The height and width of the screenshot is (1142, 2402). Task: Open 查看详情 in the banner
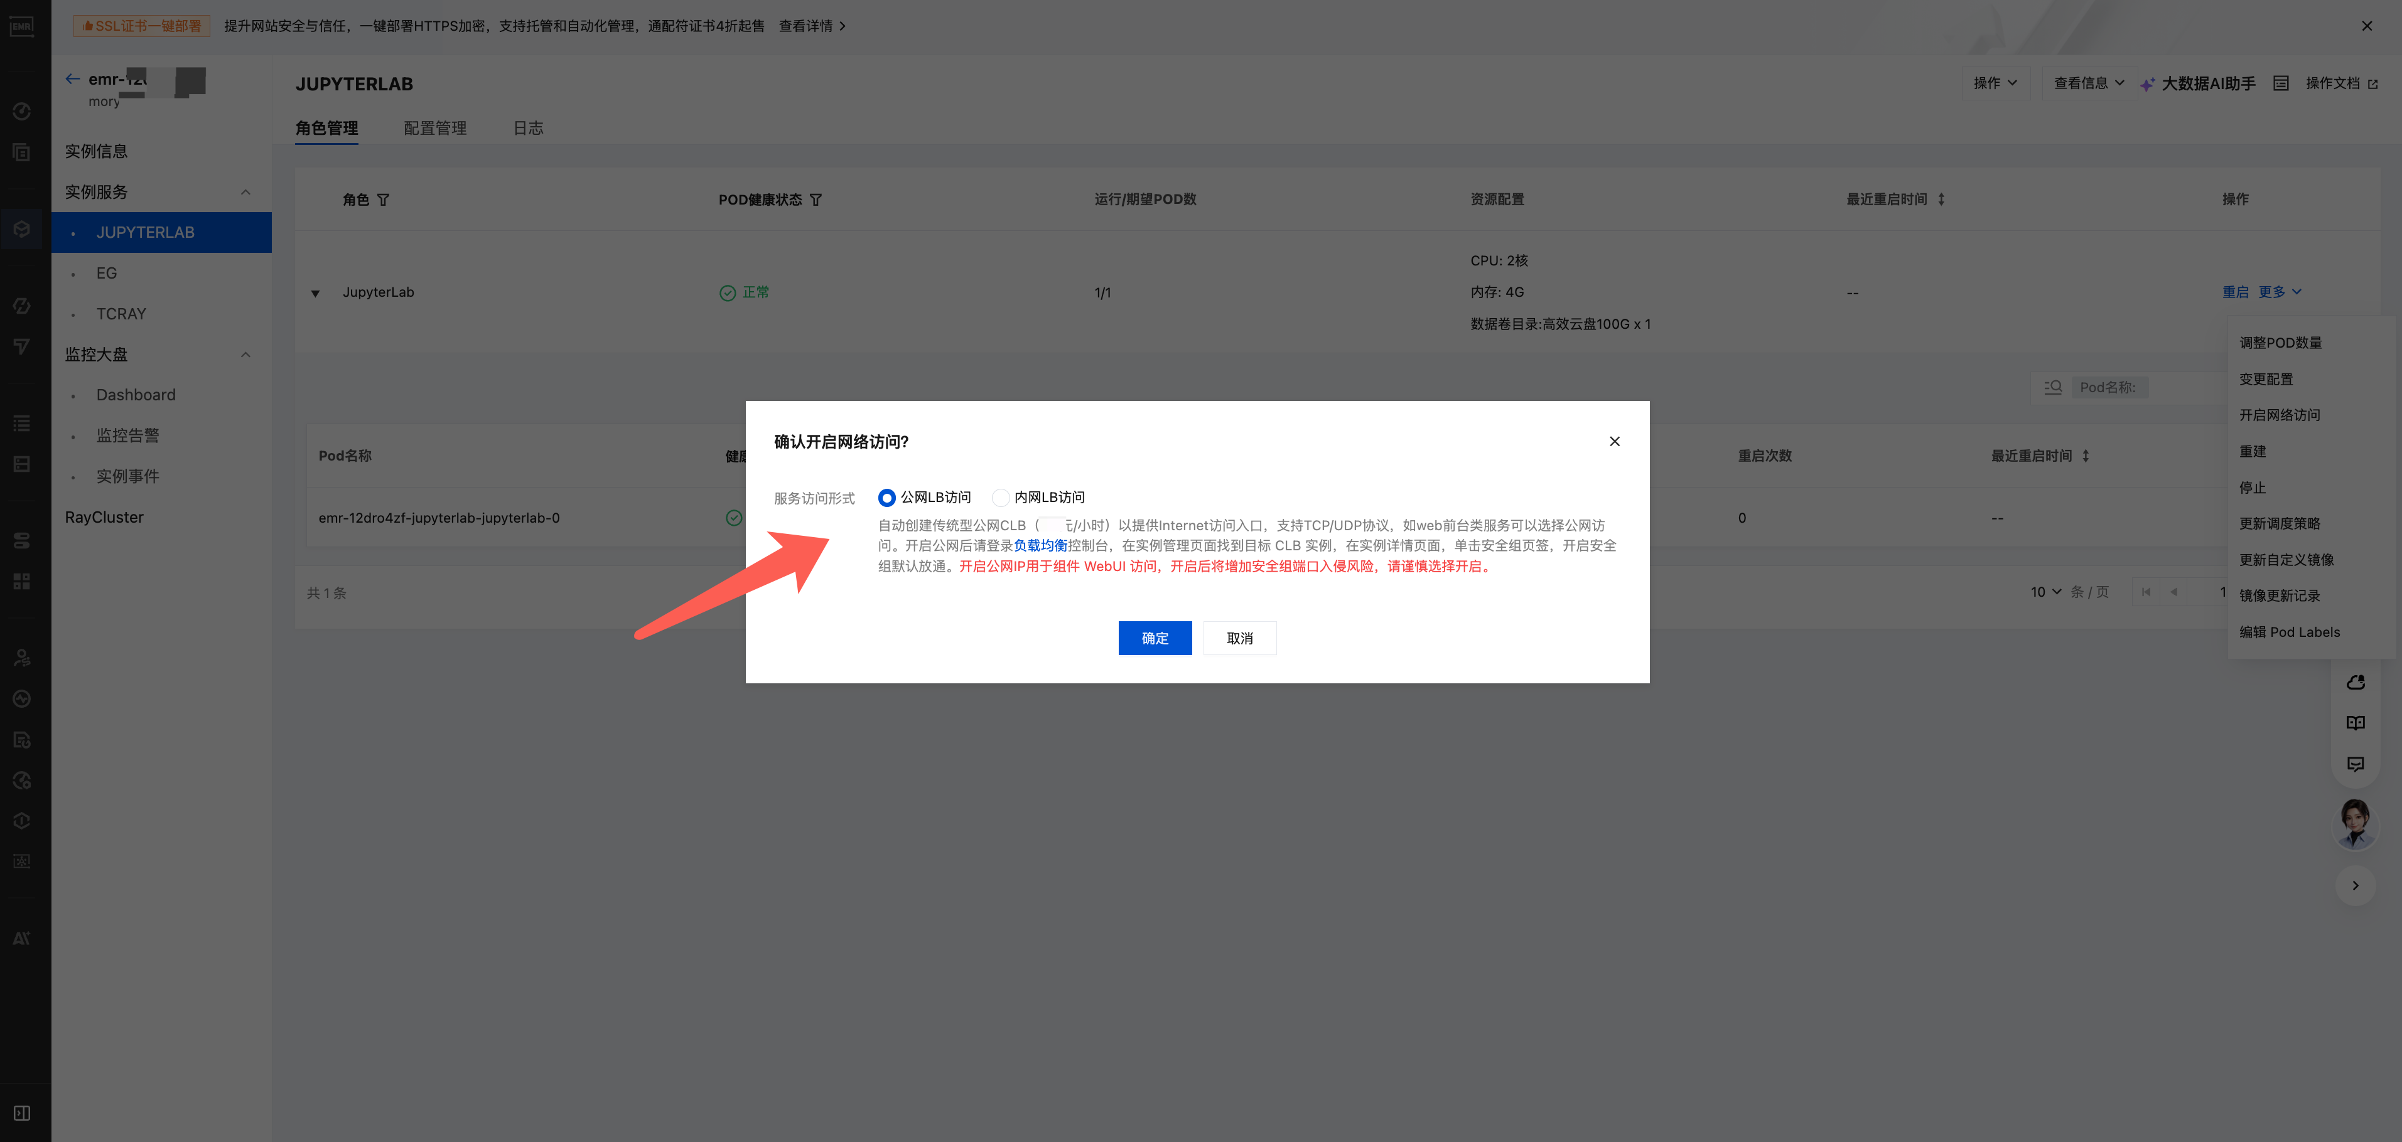click(x=812, y=26)
